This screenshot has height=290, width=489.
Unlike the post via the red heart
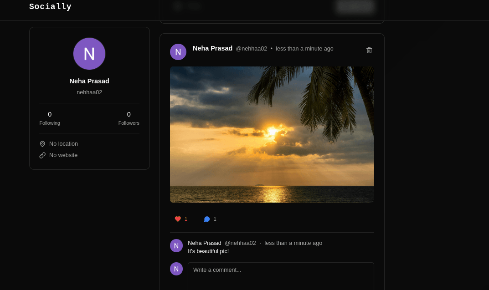(178, 219)
